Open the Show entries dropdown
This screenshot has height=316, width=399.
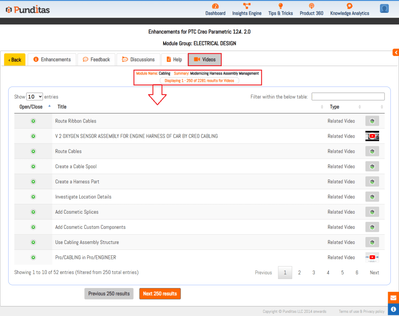point(34,97)
